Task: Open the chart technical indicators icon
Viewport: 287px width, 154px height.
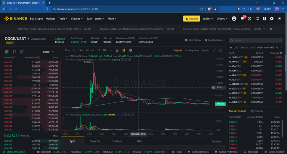Action: tap(117, 50)
